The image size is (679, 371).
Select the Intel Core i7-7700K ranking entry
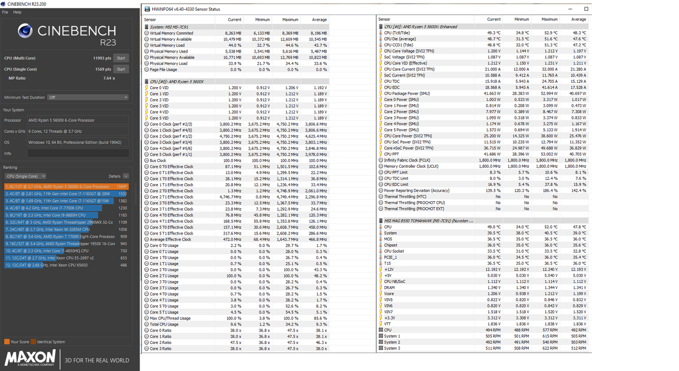66,208
